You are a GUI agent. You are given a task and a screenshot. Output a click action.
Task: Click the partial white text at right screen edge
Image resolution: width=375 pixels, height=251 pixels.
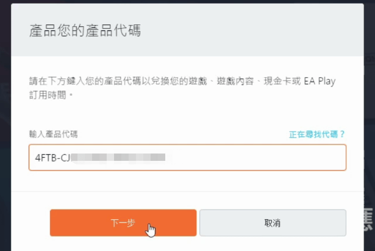click(x=369, y=219)
